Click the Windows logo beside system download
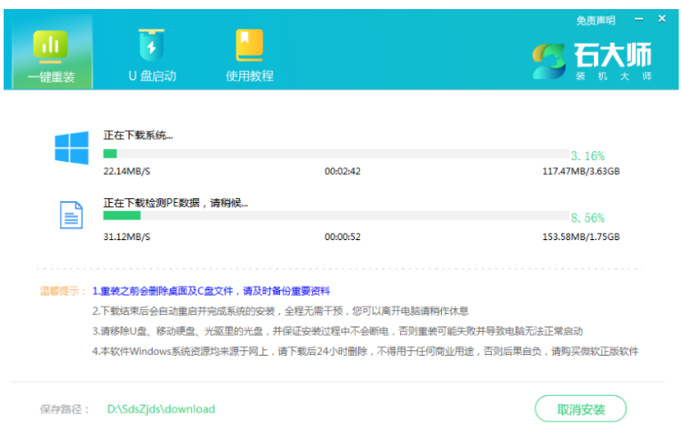682x433 pixels. 71,147
